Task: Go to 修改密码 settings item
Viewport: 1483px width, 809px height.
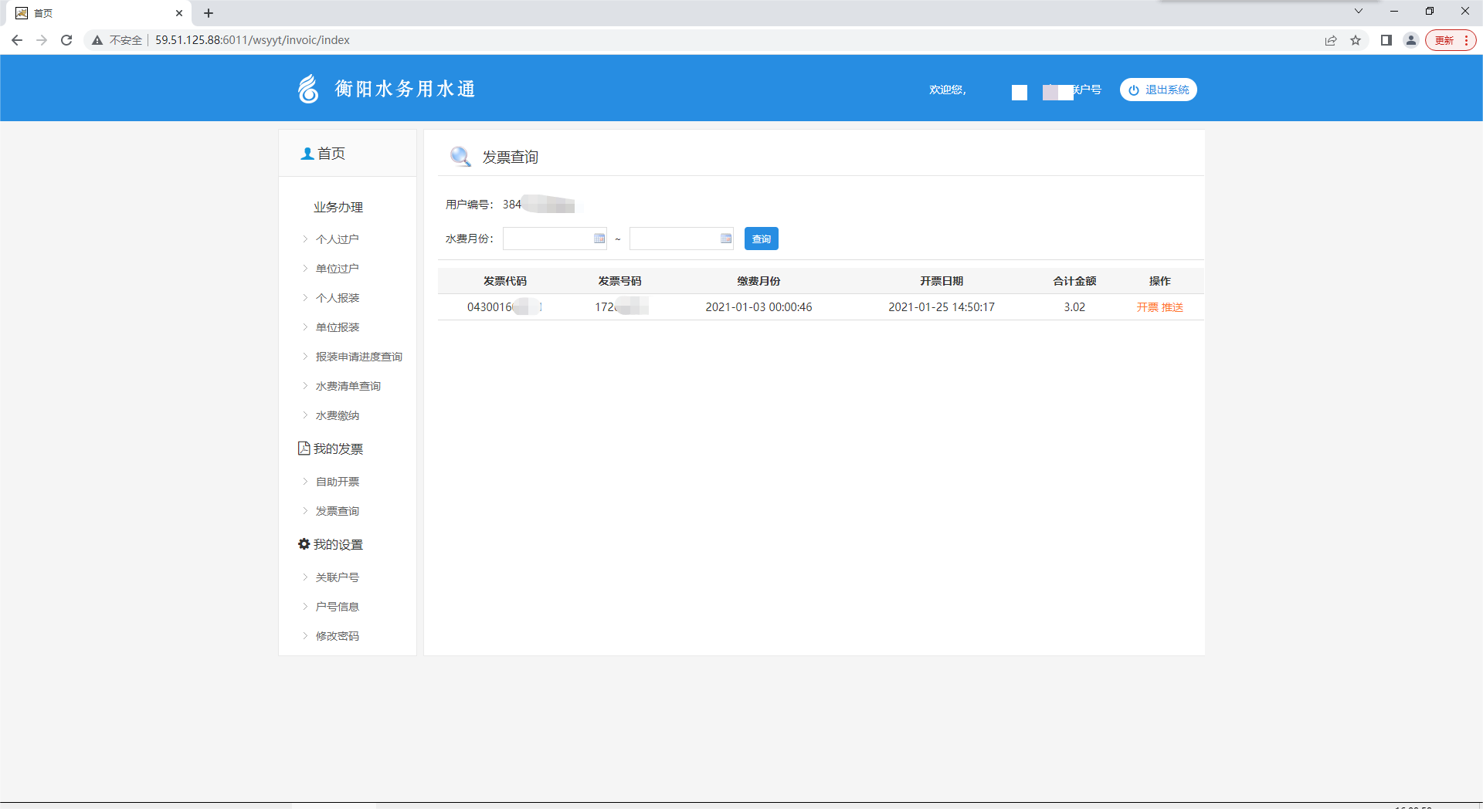Action: [337, 636]
